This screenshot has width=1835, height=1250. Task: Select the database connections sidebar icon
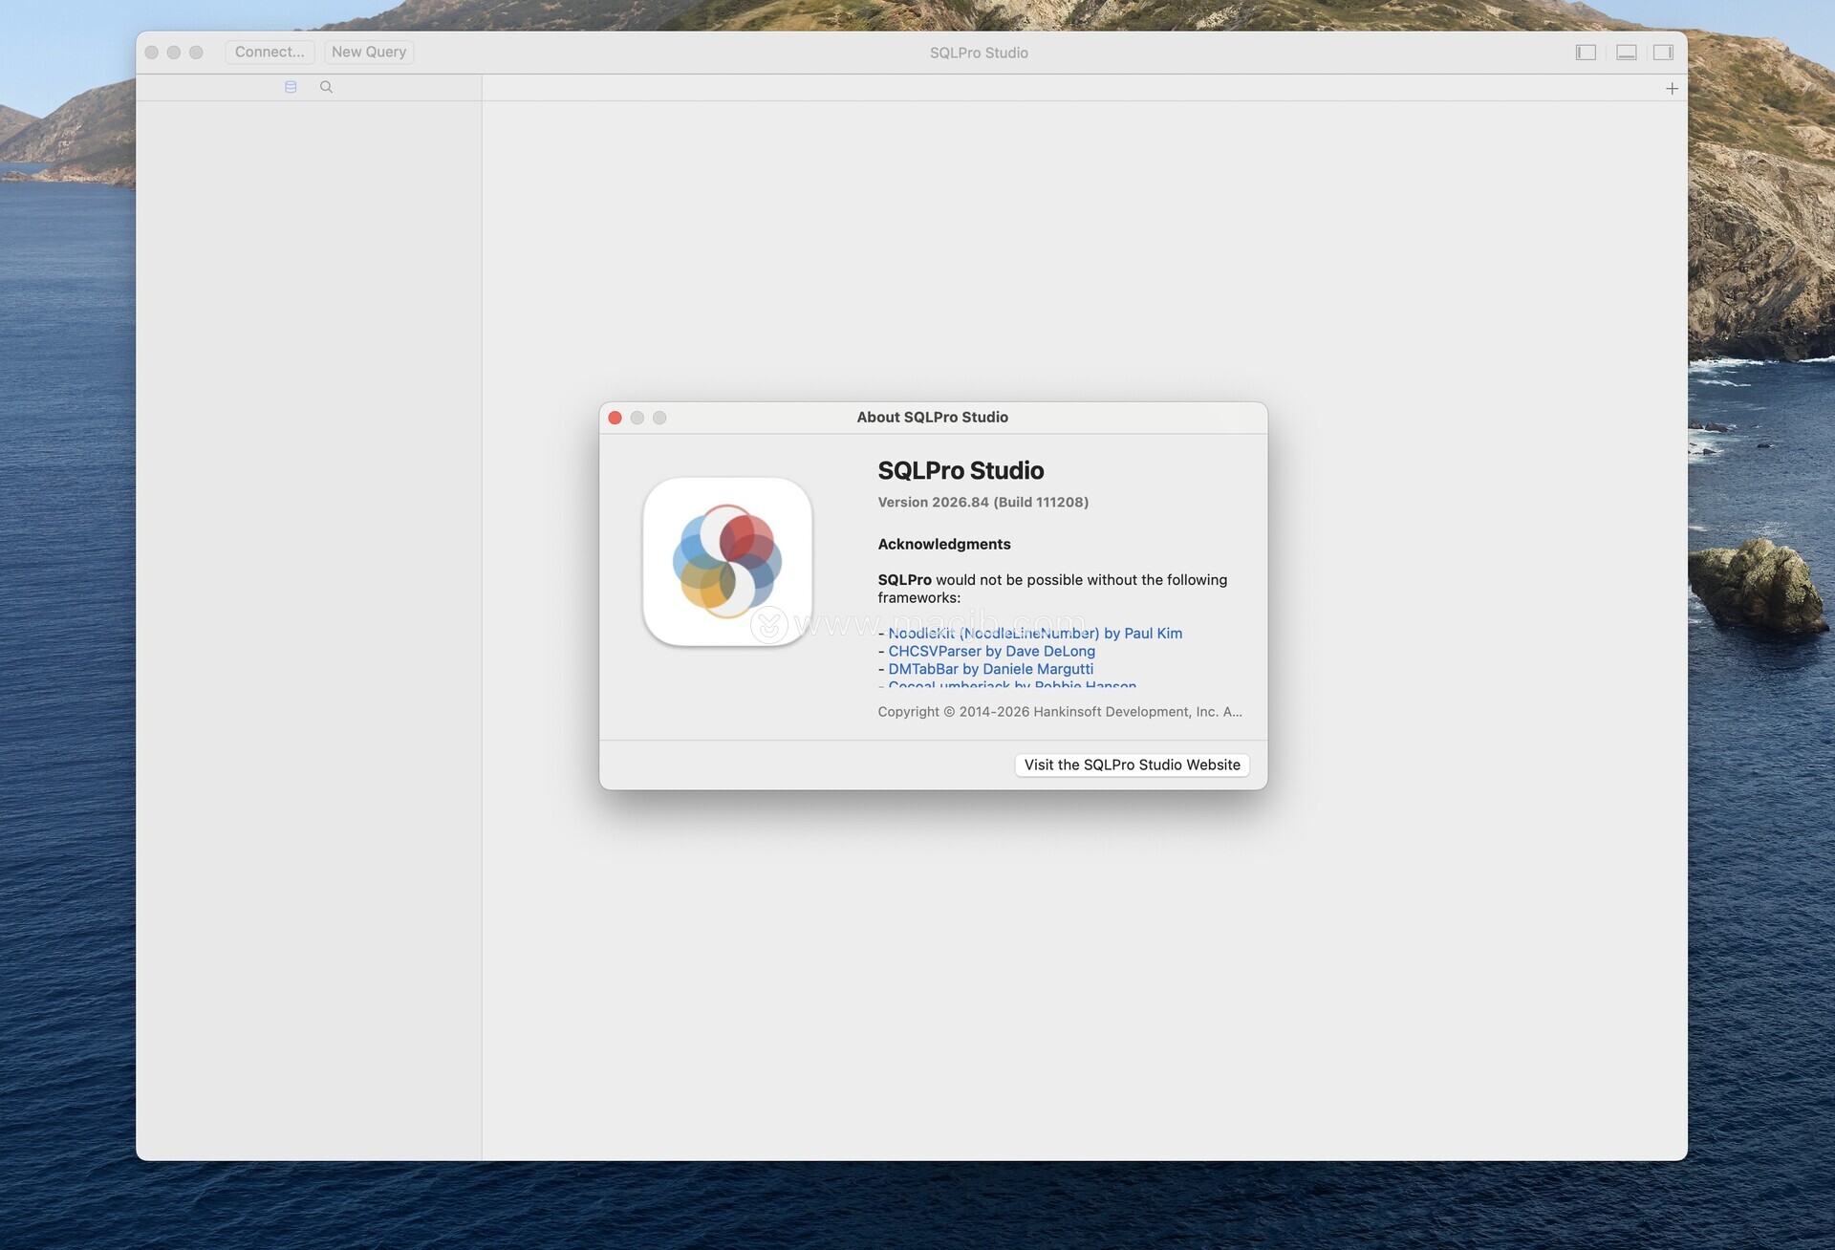coord(291,87)
